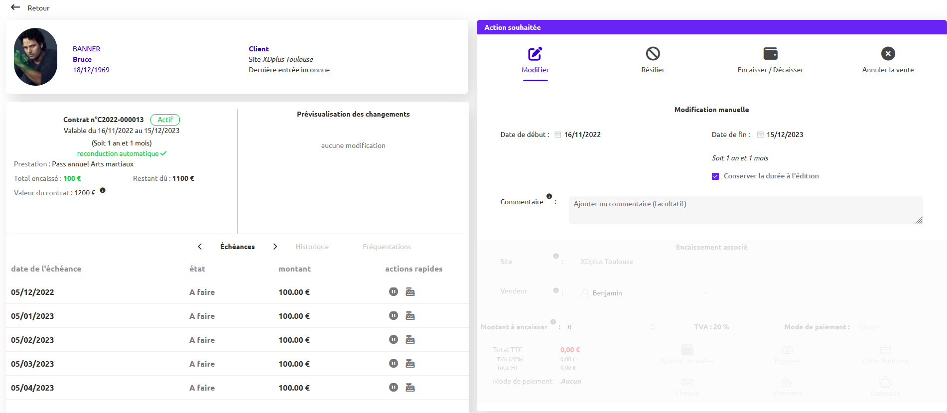This screenshot has height=413, width=947.
Task: Pause the 05/03/2023 installment
Action: pos(394,364)
